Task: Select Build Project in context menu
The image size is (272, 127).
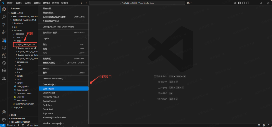Action: (x=63, y=89)
